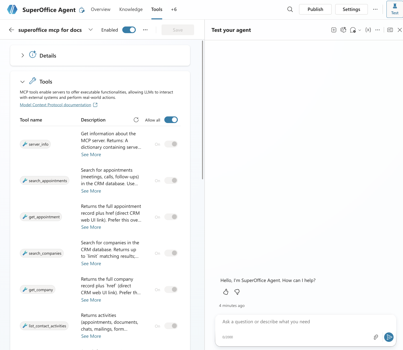Screen dimensions: 403x350
Task: Give thumbs up to agent greeting
Action: [x=226, y=292]
